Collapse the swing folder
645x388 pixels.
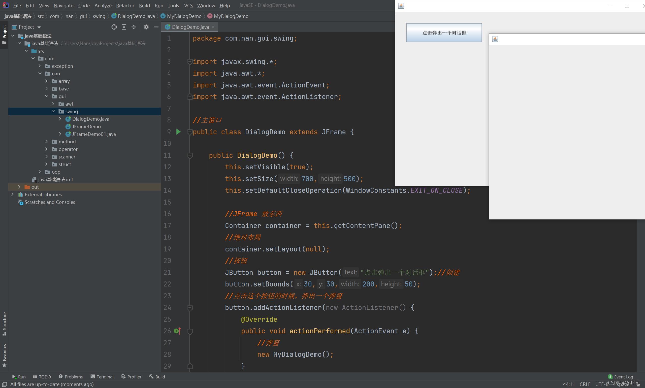coord(53,111)
